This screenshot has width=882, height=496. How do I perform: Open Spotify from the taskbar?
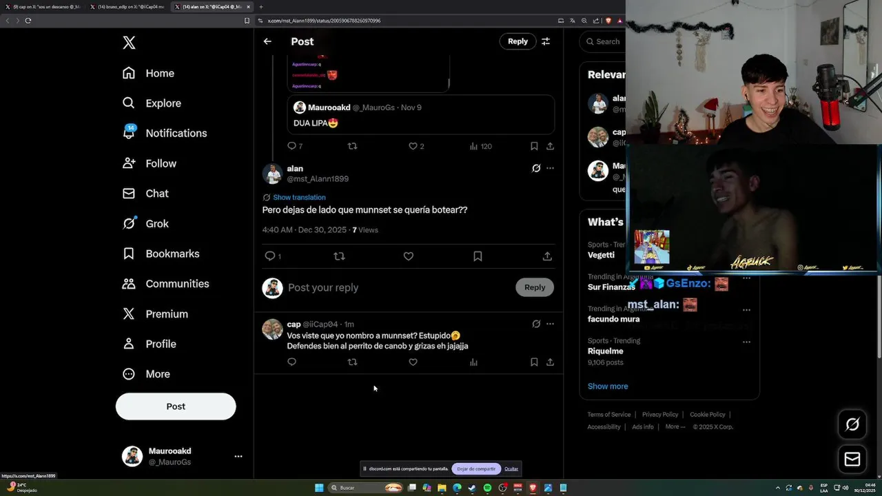487,488
